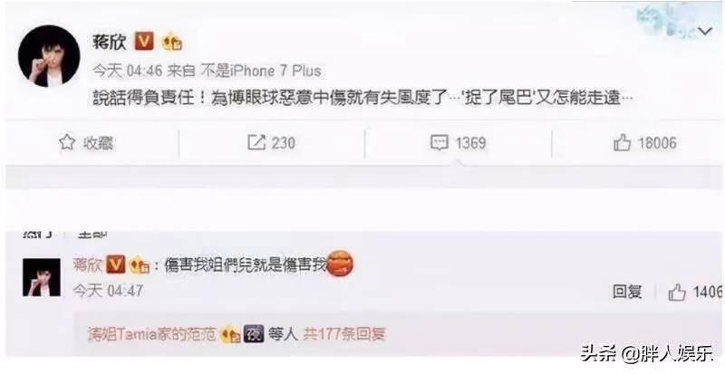
Task: Expand 共177条回复 replies link
Action: (x=344, y=334)
